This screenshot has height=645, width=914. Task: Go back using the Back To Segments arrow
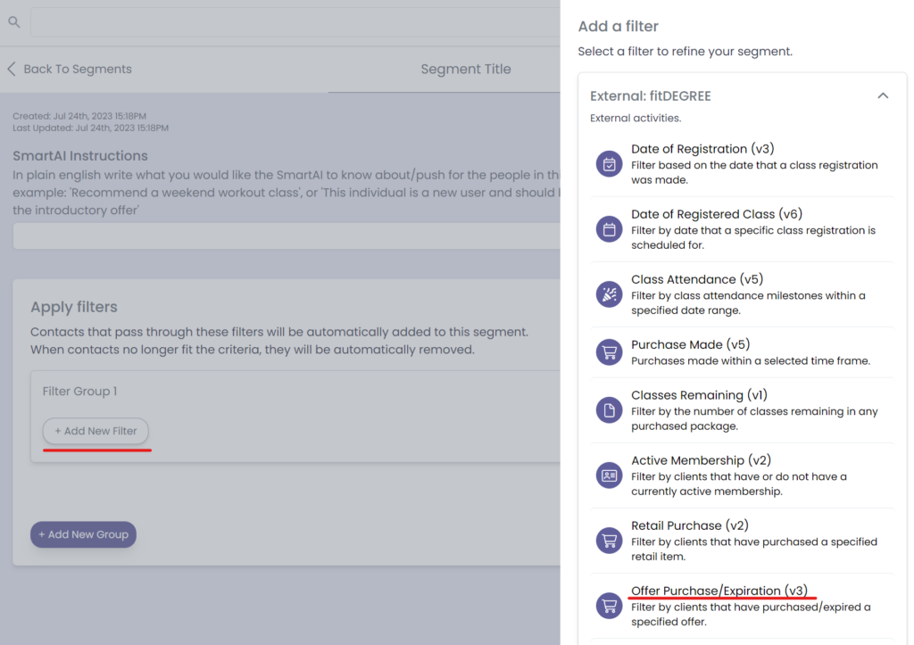tap(12, 69)
